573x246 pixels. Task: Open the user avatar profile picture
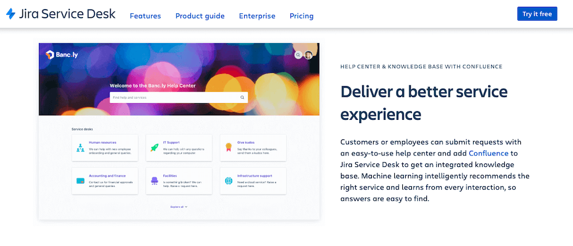[x=308, y=55]
